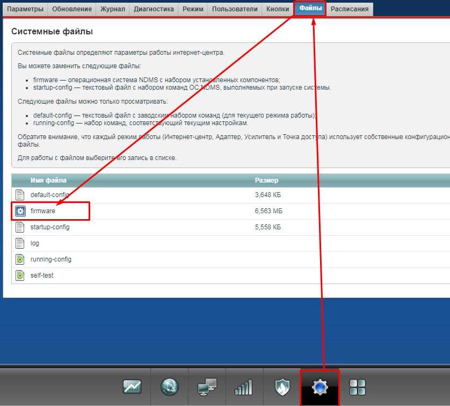Click the default-config file name
Screen dimensions: 450x406
click(50, 195)
